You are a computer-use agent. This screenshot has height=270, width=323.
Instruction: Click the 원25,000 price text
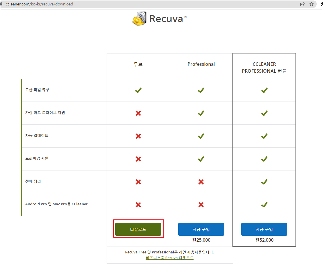tap(201, 240)
